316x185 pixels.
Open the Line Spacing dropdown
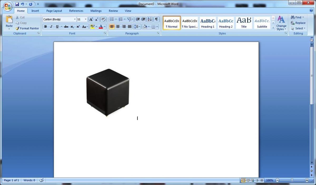coord(137,27)
